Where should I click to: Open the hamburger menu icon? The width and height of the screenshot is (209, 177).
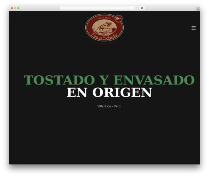point(194,28)
